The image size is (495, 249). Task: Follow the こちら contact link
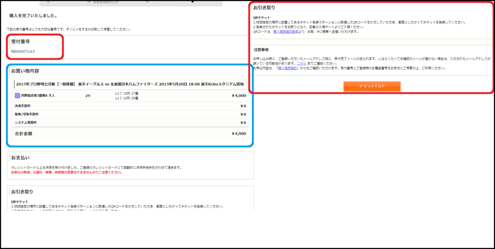301,63
